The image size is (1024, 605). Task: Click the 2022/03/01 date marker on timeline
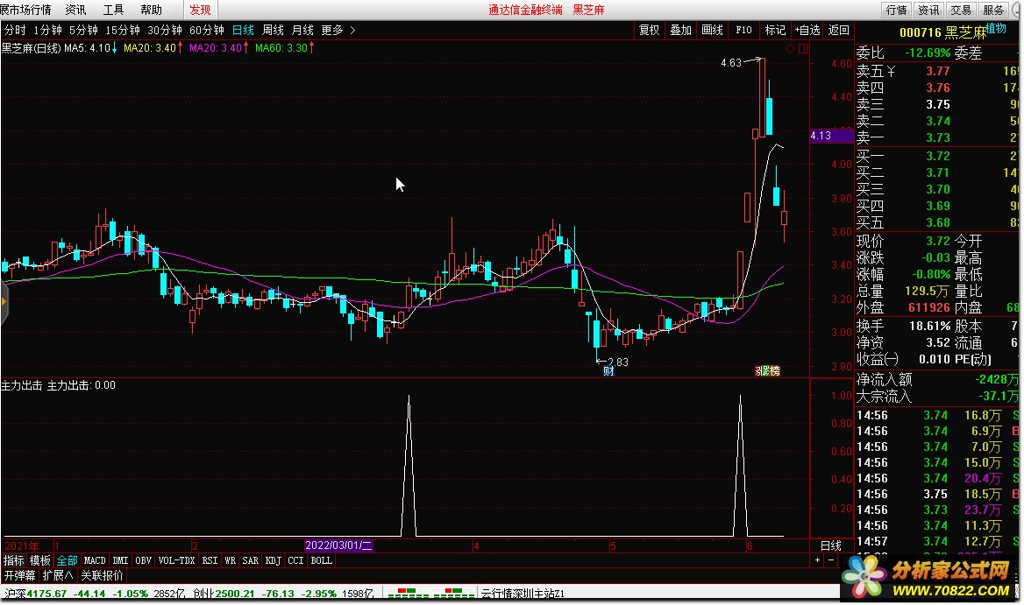point(339,545)
